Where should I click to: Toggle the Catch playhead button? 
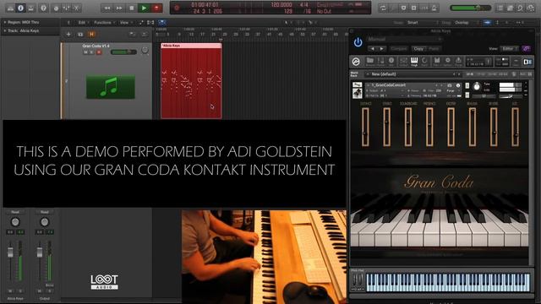[x=161, y=23]
